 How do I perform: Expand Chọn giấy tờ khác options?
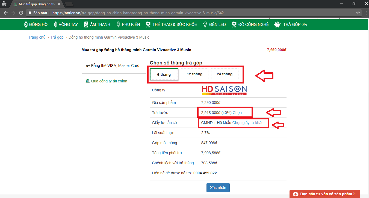248,123
